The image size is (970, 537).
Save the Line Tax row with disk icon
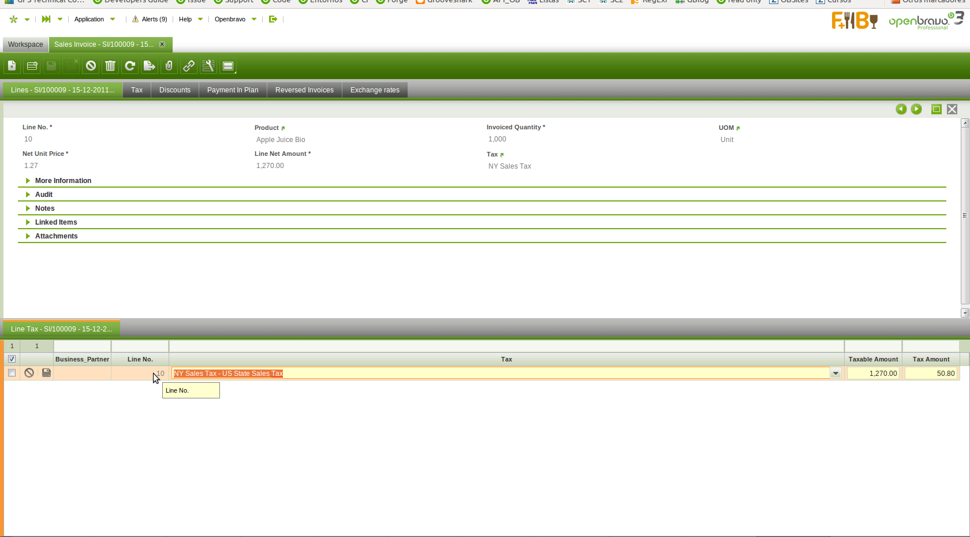[x=47, y=373]
